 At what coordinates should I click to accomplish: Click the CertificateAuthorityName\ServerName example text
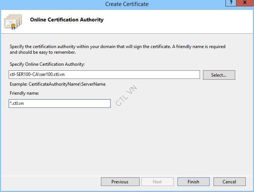[x=57, y=84]
